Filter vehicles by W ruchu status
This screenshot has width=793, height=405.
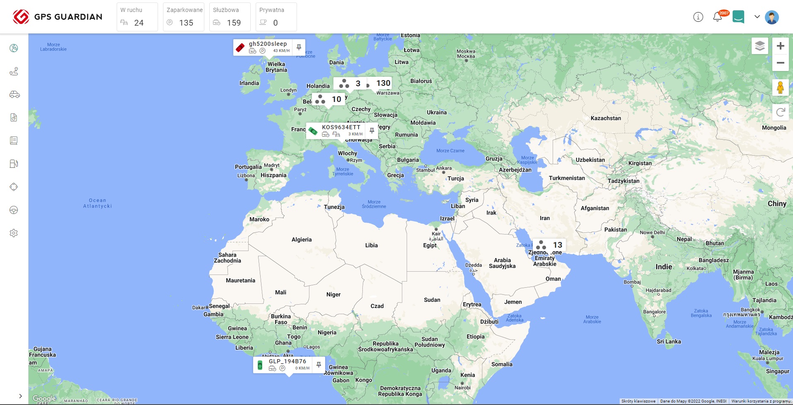click(137, 17)
